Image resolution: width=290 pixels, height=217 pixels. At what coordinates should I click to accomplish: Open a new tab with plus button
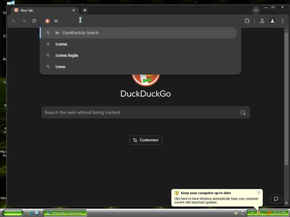tap(85, 10)
